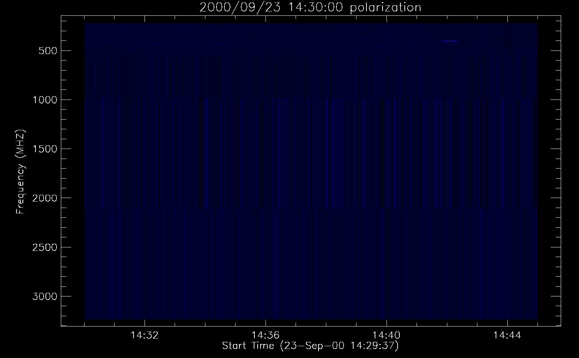Click the 14:44 time tick label
The image size is (579, 358).
tap(507, 335)
